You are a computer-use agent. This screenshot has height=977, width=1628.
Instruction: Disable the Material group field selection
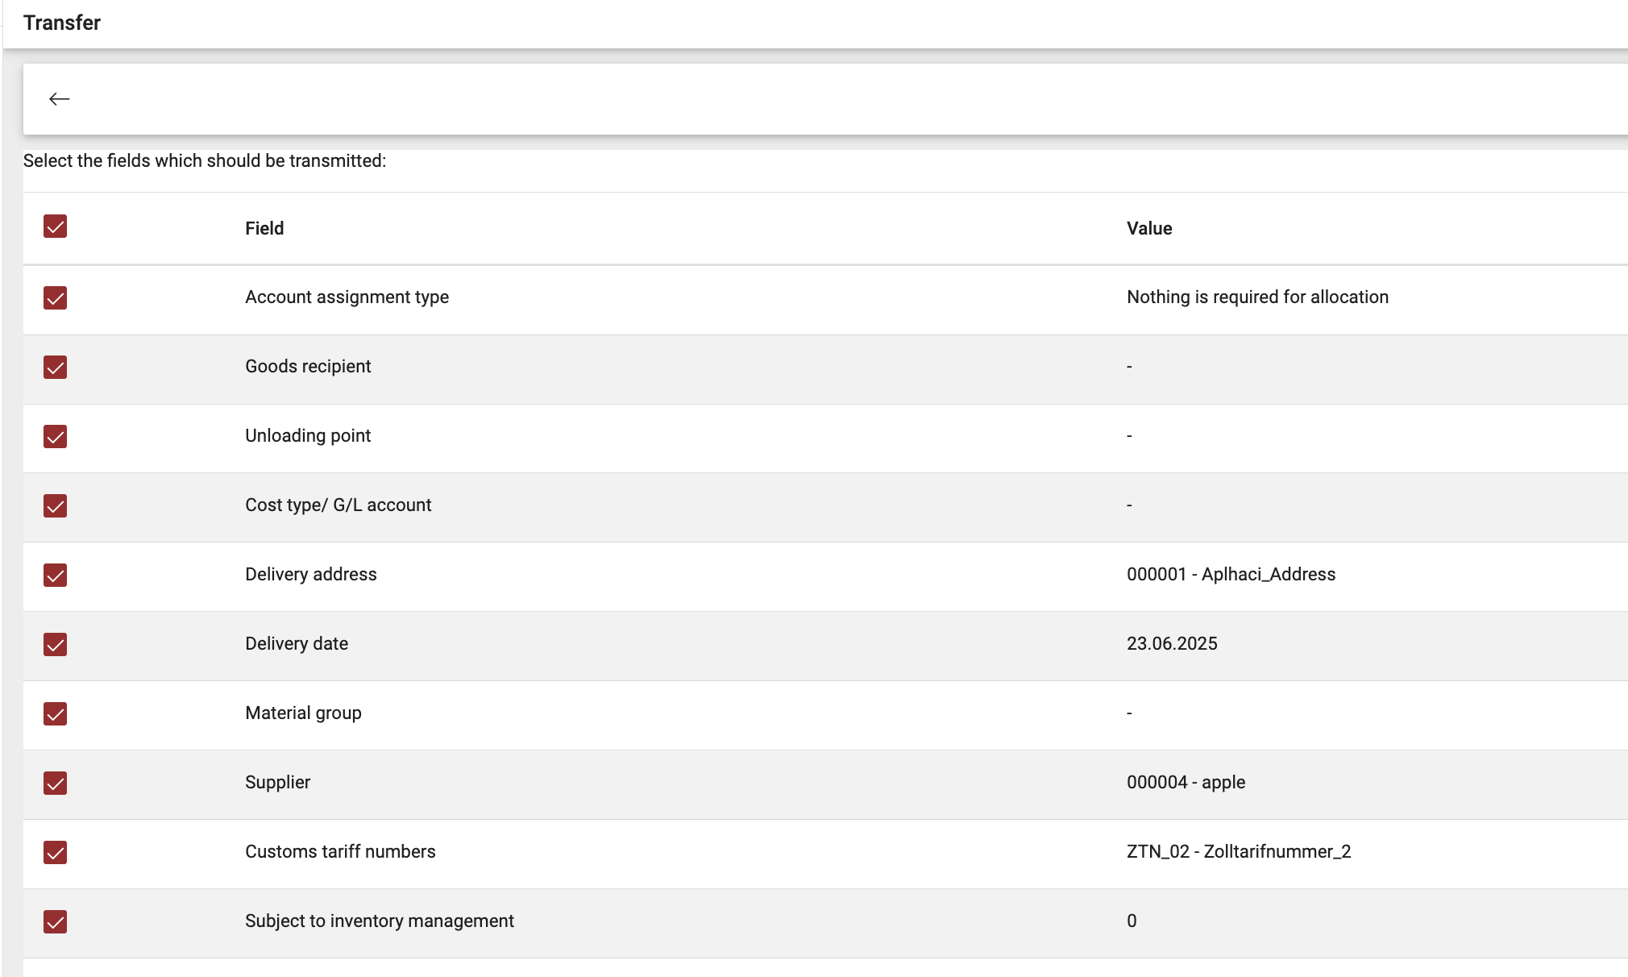[x=55, y=713]
